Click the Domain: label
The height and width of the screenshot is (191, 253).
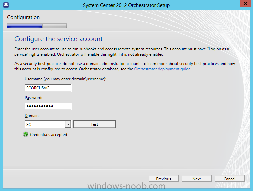pyautogui.click(x=32, y=116)
